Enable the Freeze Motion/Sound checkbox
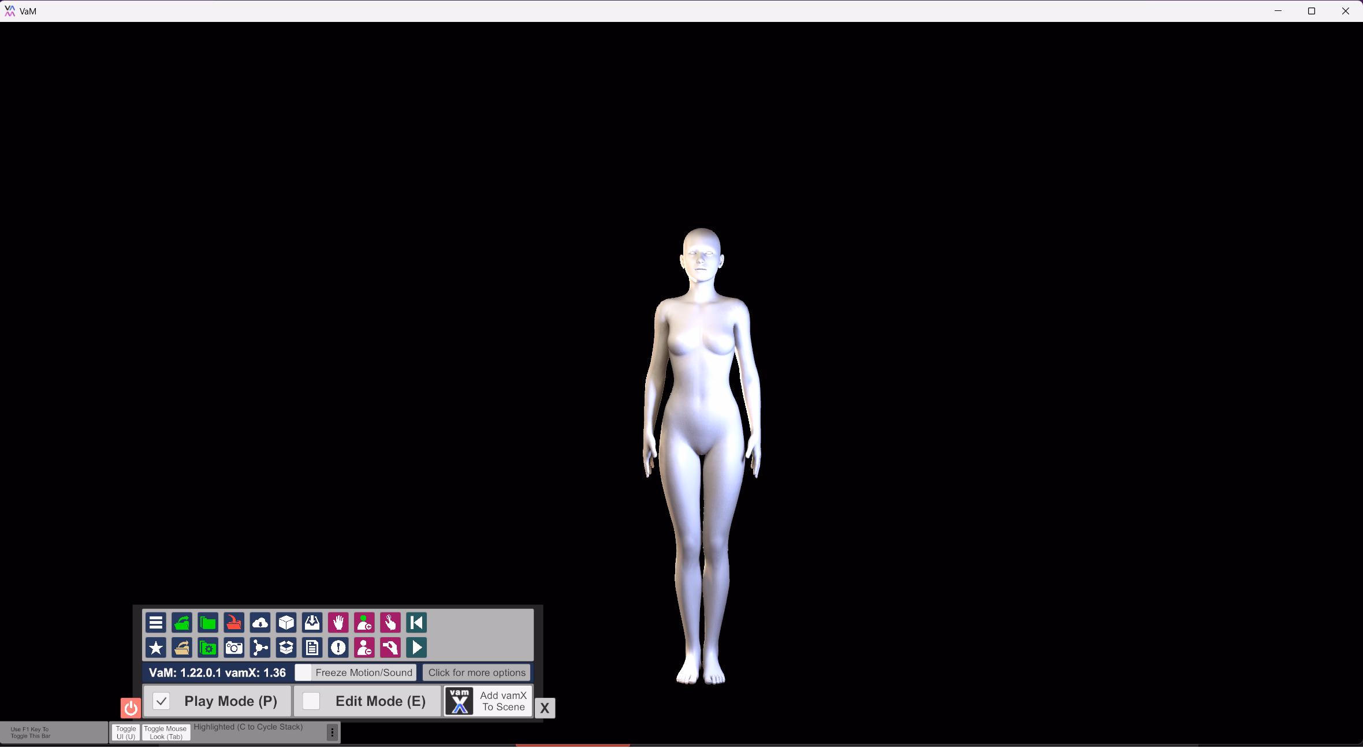This screenshot has width=1363, height=748. pos(303,672)
